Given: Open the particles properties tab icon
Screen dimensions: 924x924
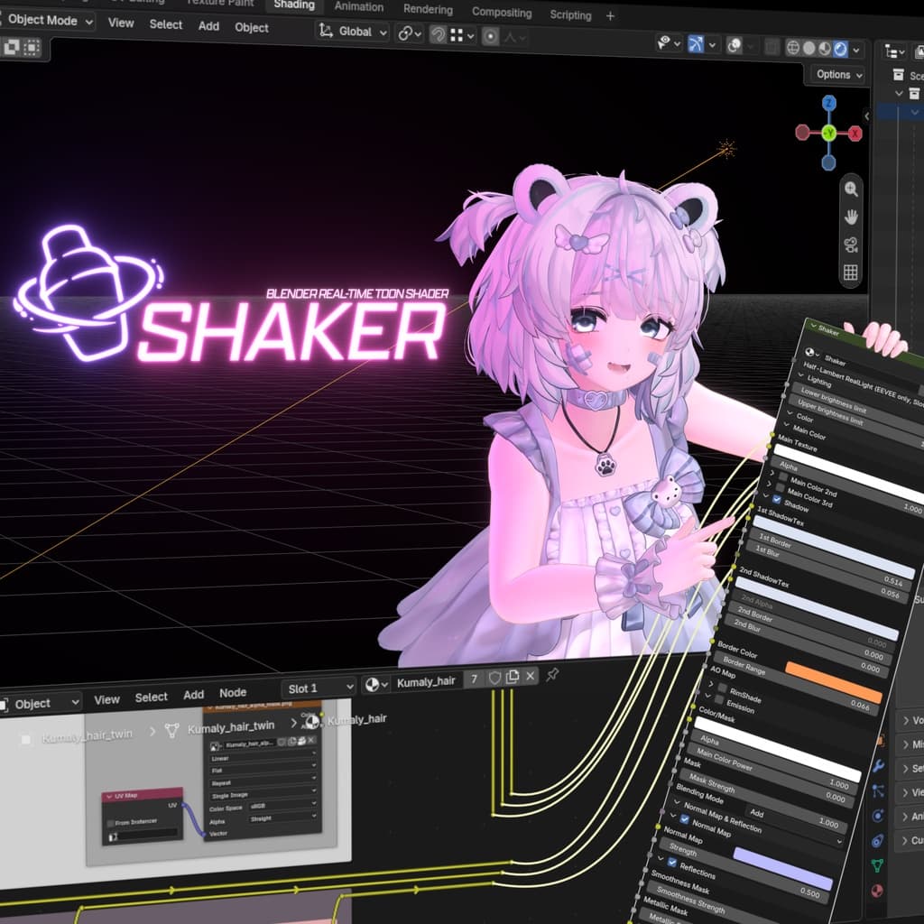Looking at the screenshot, I should (x=877, y=790).
